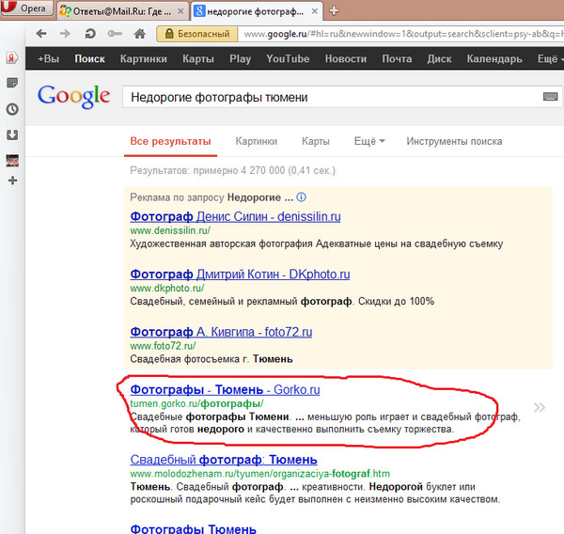Click the tumen.gorko.ru/фотографы/ green URL

(x=196, y=403)
